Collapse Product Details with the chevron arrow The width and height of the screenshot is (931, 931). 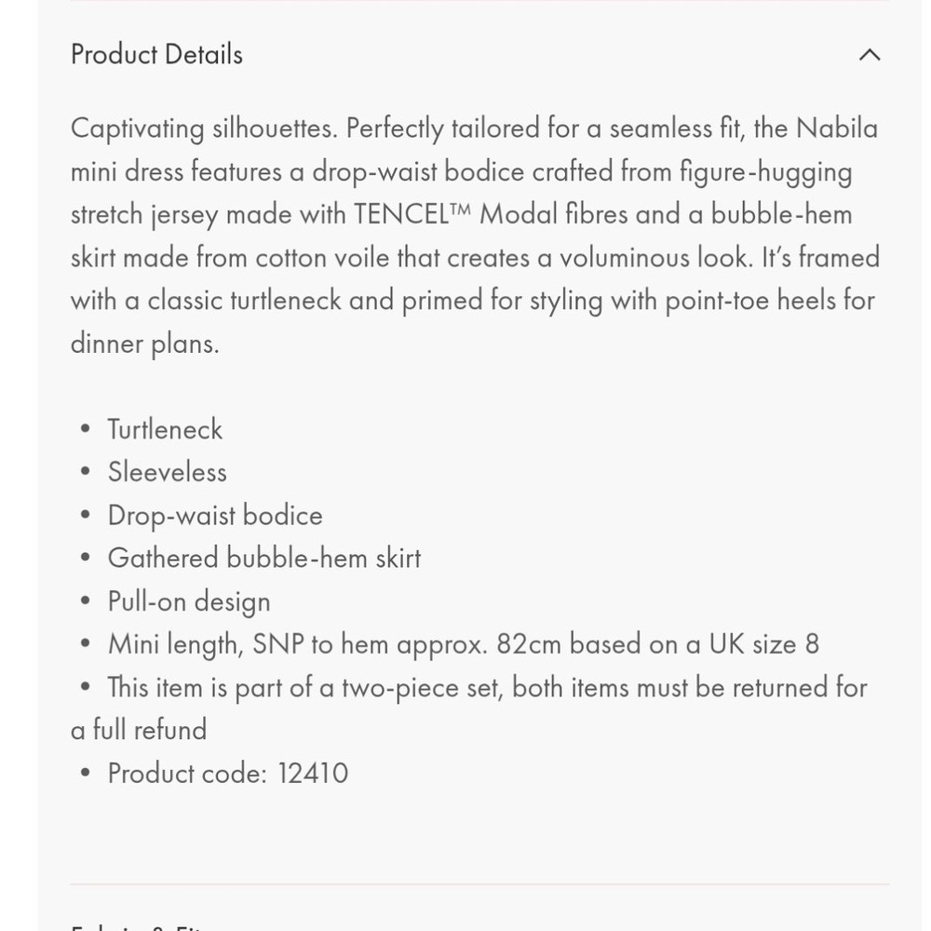click(x=870, y=55)
